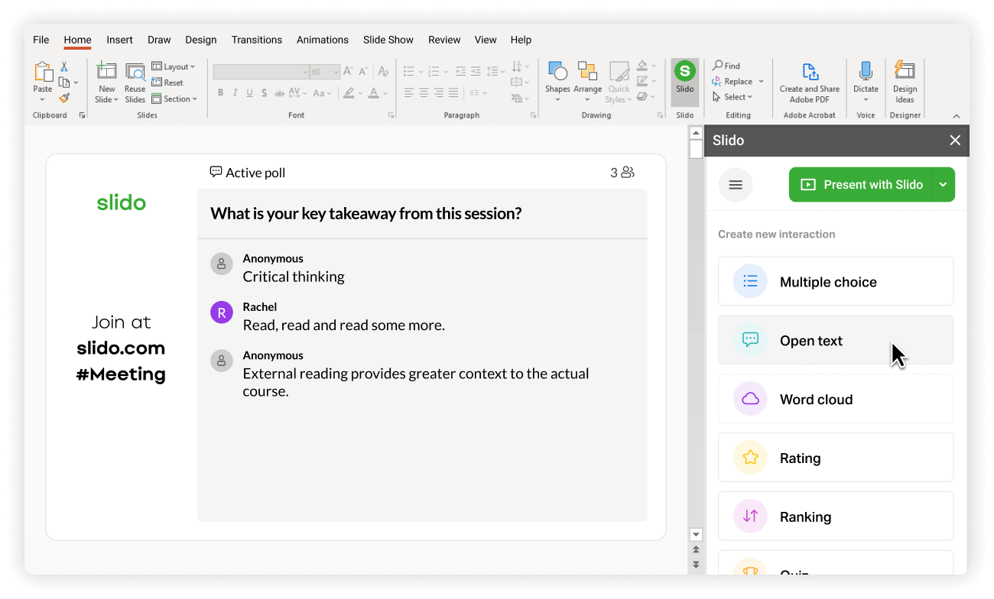Create a new Word cloud interaction

836,399
